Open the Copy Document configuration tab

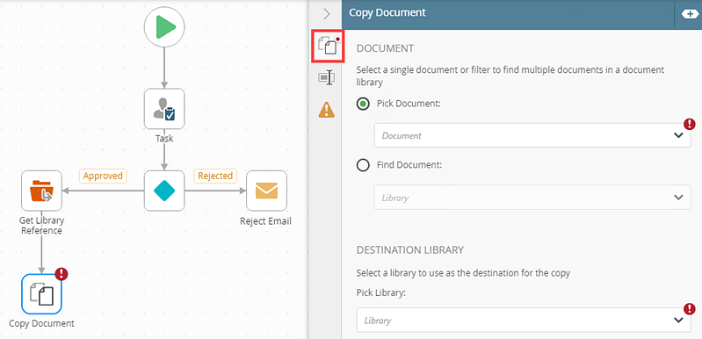click(x=327, y=47)
